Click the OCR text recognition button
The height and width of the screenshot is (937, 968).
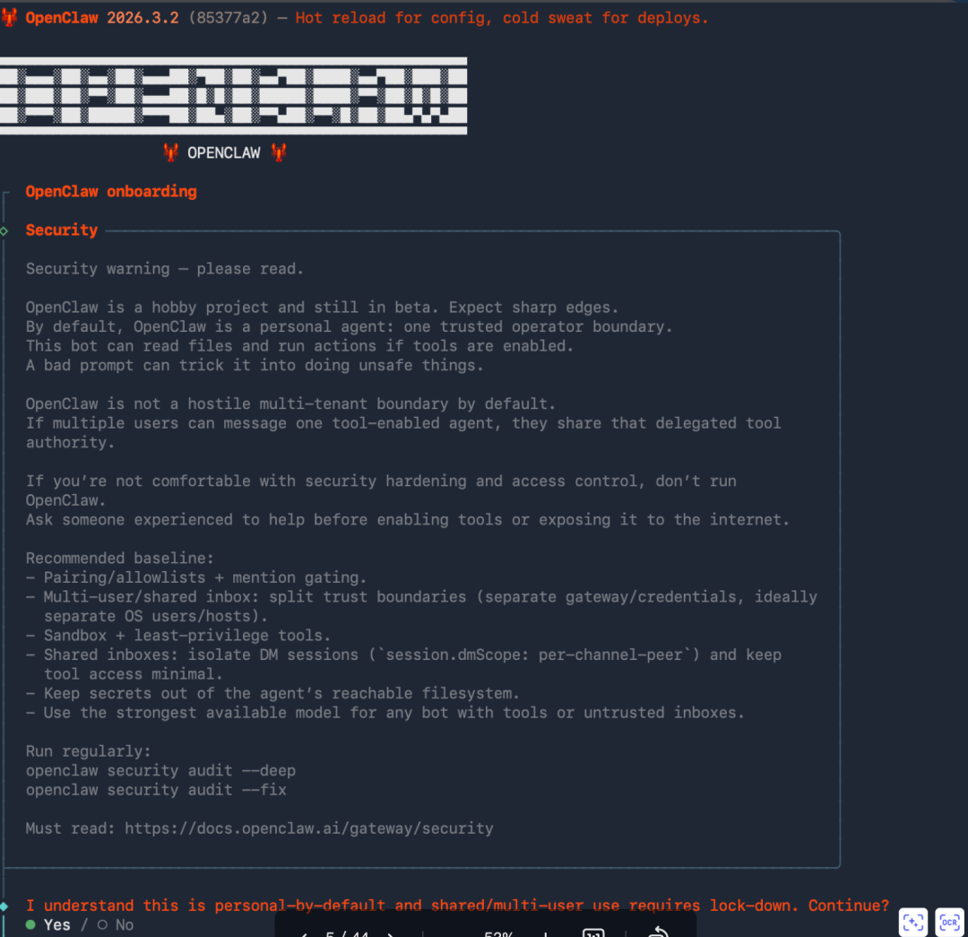949,922
